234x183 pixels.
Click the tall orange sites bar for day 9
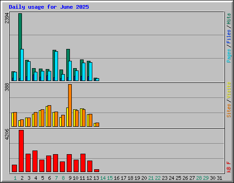point(70,105)
